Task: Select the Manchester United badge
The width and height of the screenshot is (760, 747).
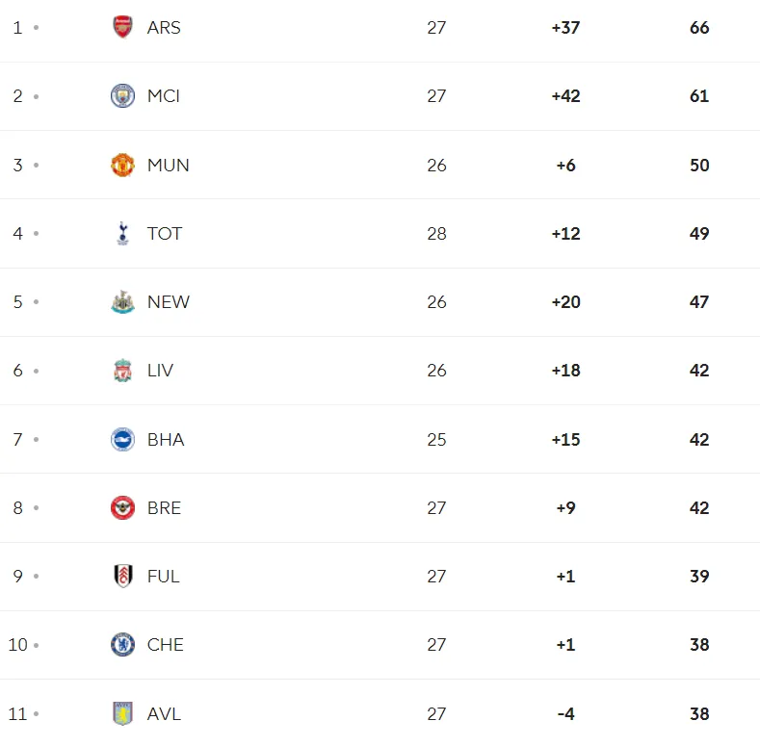Action: 122,165
